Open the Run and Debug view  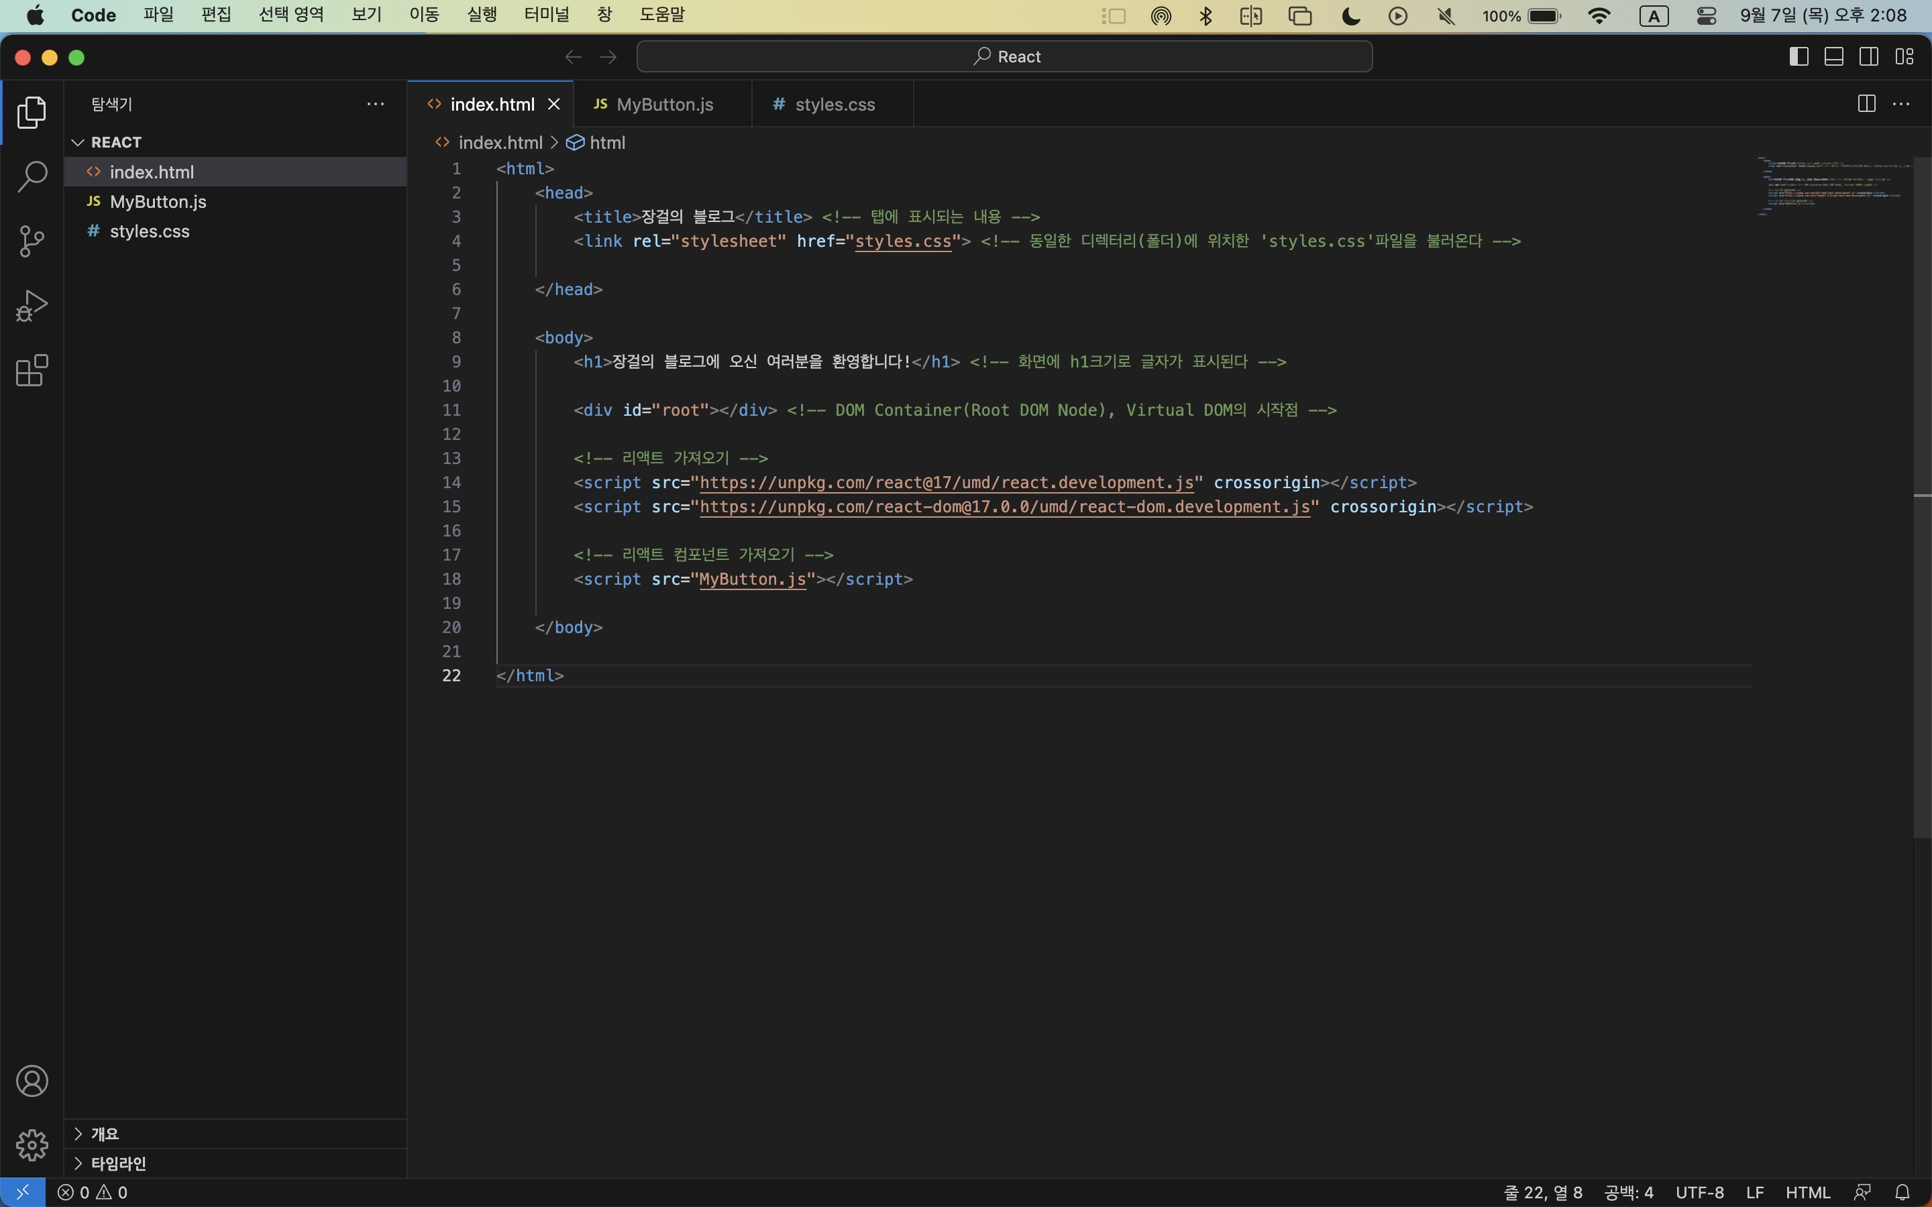(x=32, y=306)
